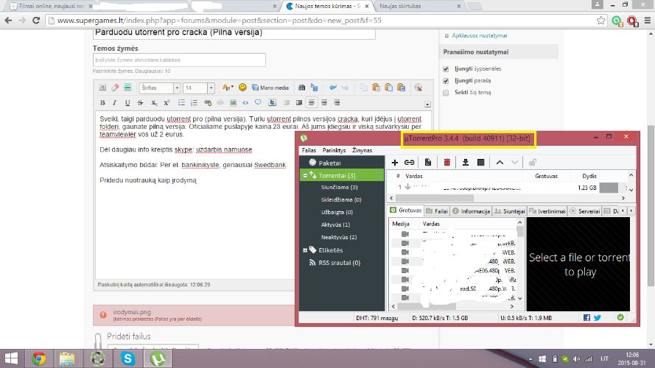This screenshot has height=368, width=655.
Task: Click the superscript icon in the editor
Action: [x=167, y=102]
